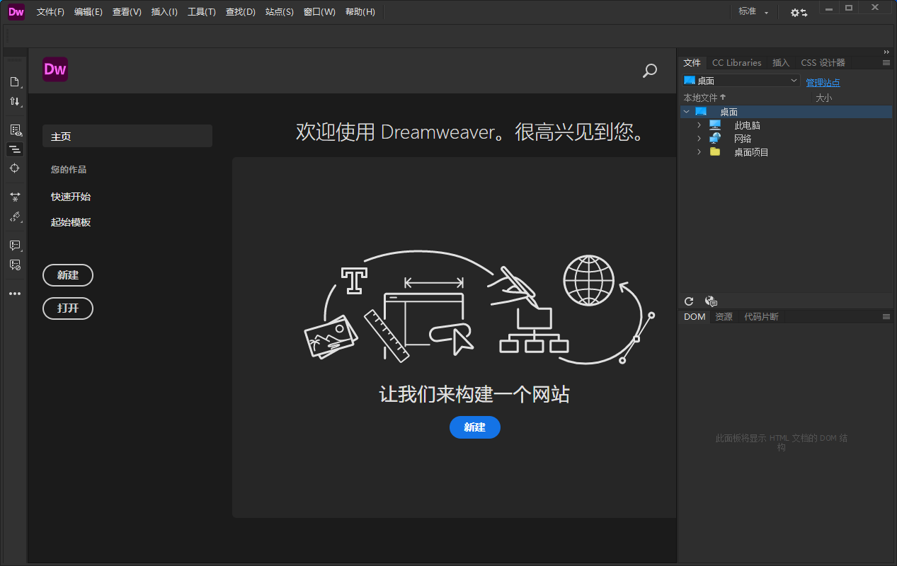Open the 桌面 site dropdown in Files panel
897x566 pixels.
point(741,81)
